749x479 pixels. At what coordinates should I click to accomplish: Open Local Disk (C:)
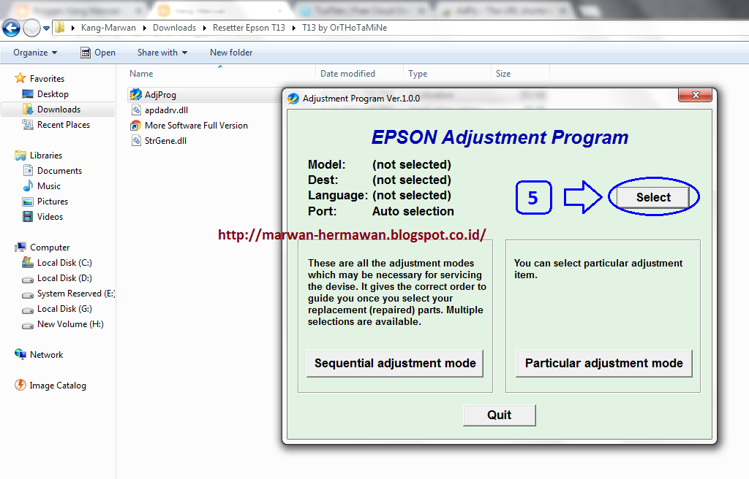pos(64,262)
